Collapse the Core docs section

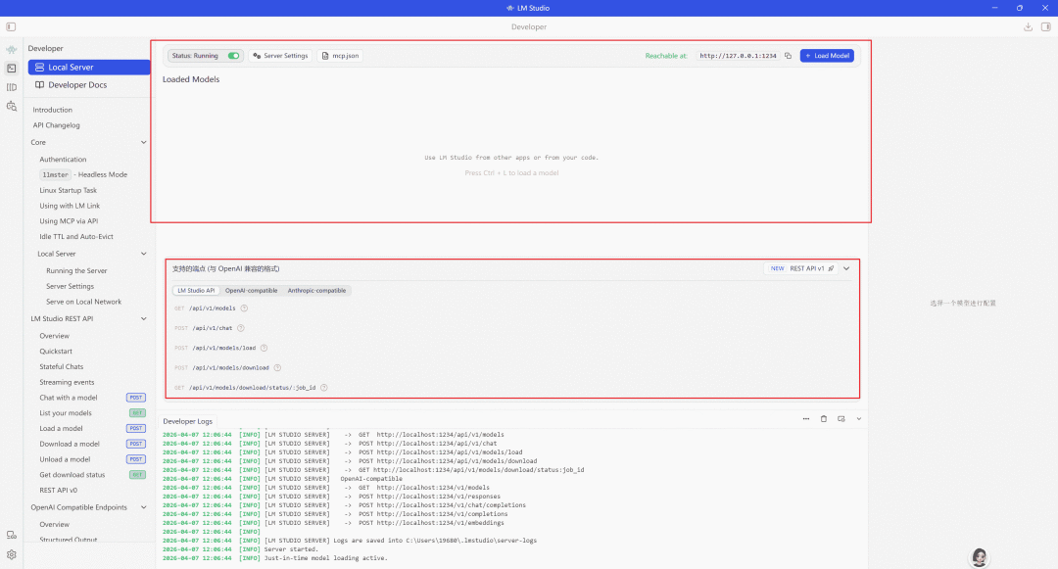click(x=144, y=142)
